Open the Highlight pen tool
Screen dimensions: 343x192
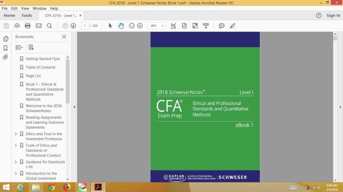tap(233, 26)
